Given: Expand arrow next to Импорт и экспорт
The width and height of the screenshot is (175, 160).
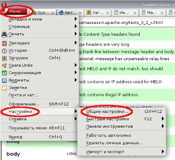Looking at the screenshot, I should [163, 152].
